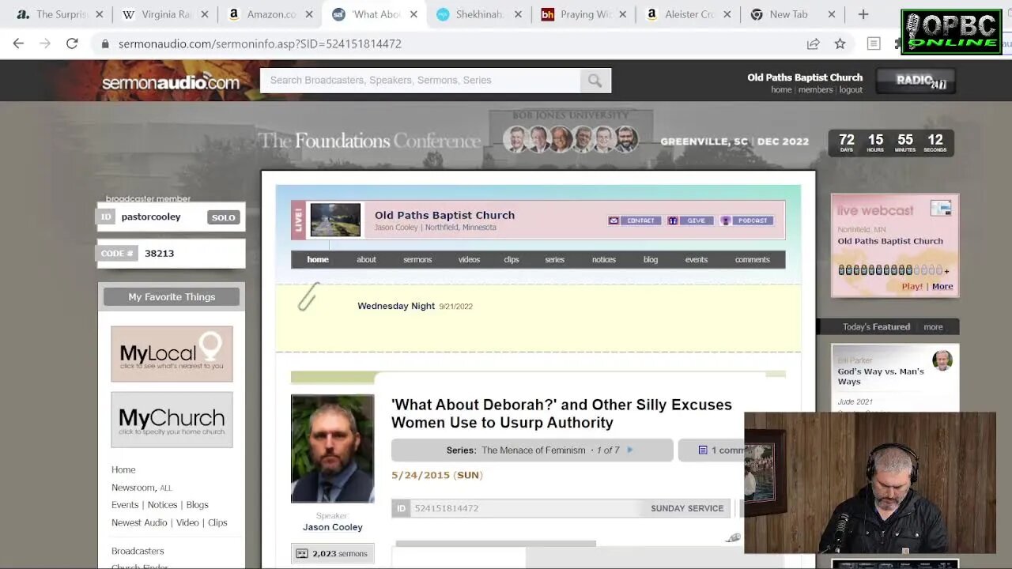Click 'Play!' on live webcast
Screen dimensions: 1012x569
[x=912, y=286]
